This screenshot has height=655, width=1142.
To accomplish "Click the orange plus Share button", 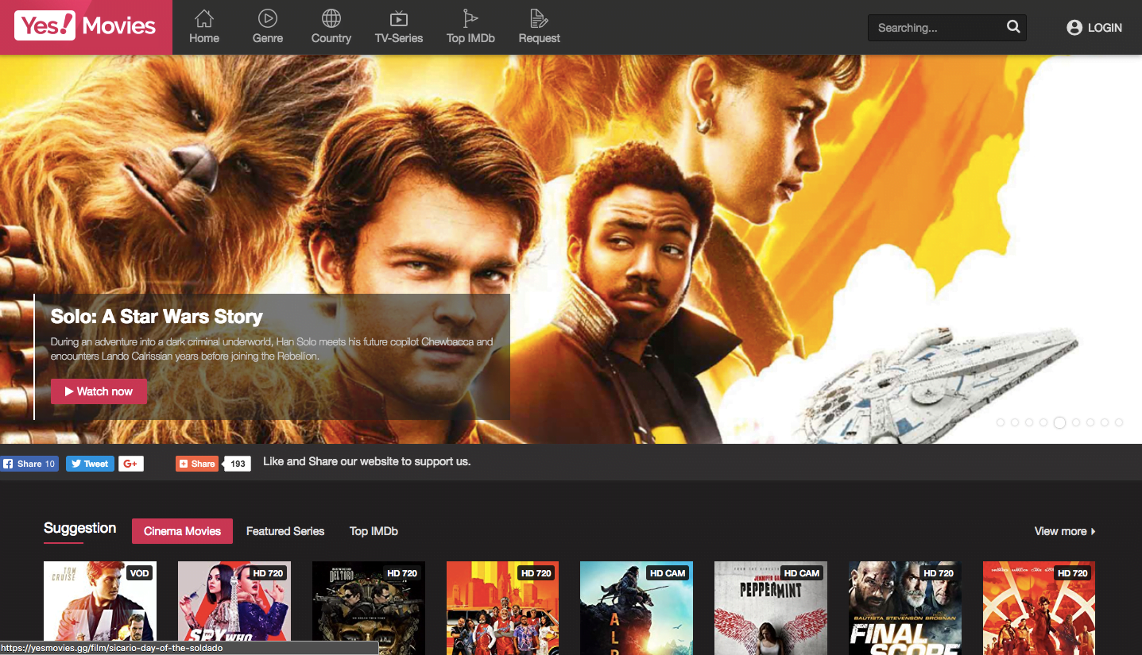I will (197, 464).
